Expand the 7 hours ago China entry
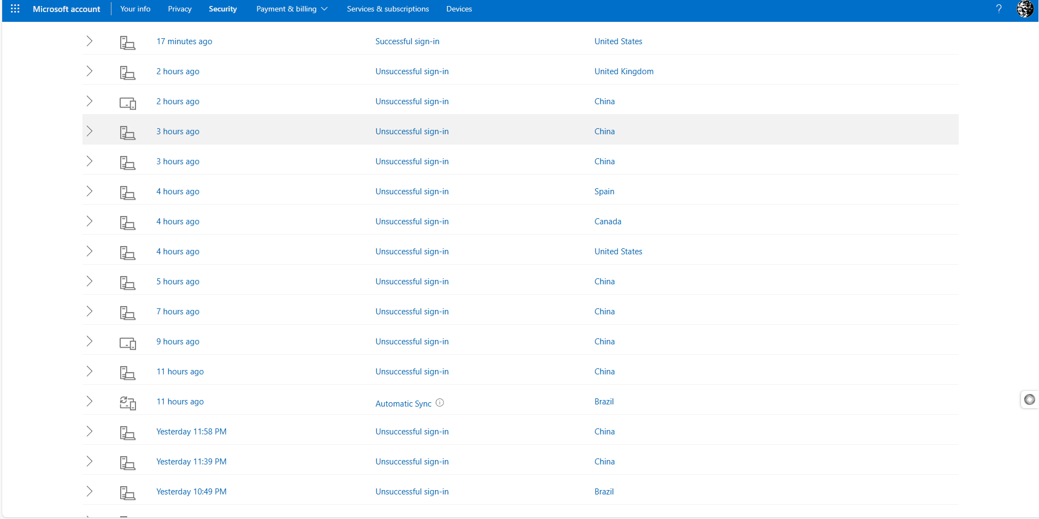The width and height of the screenshot is (1039, 519). pos(90,311)
